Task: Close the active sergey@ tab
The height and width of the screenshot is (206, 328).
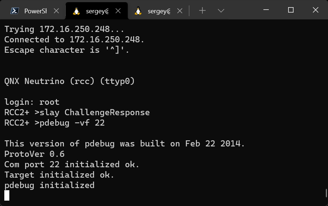Action: [x=118, y=11]
